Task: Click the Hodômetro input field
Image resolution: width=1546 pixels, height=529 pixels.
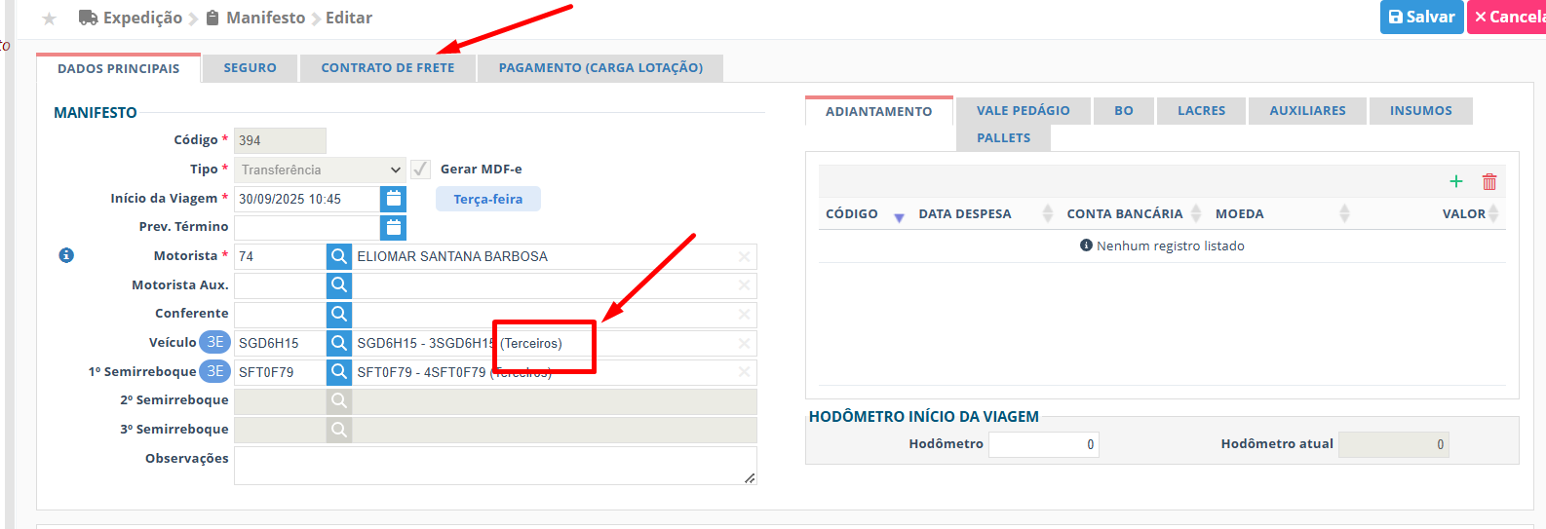Action: pyautogui.click(x=1043, y=444)
